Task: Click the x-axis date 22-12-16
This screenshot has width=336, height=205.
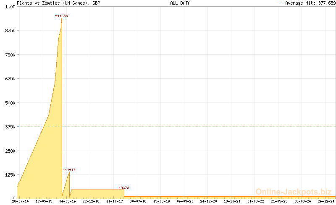Action: click(x=91, y=201)
